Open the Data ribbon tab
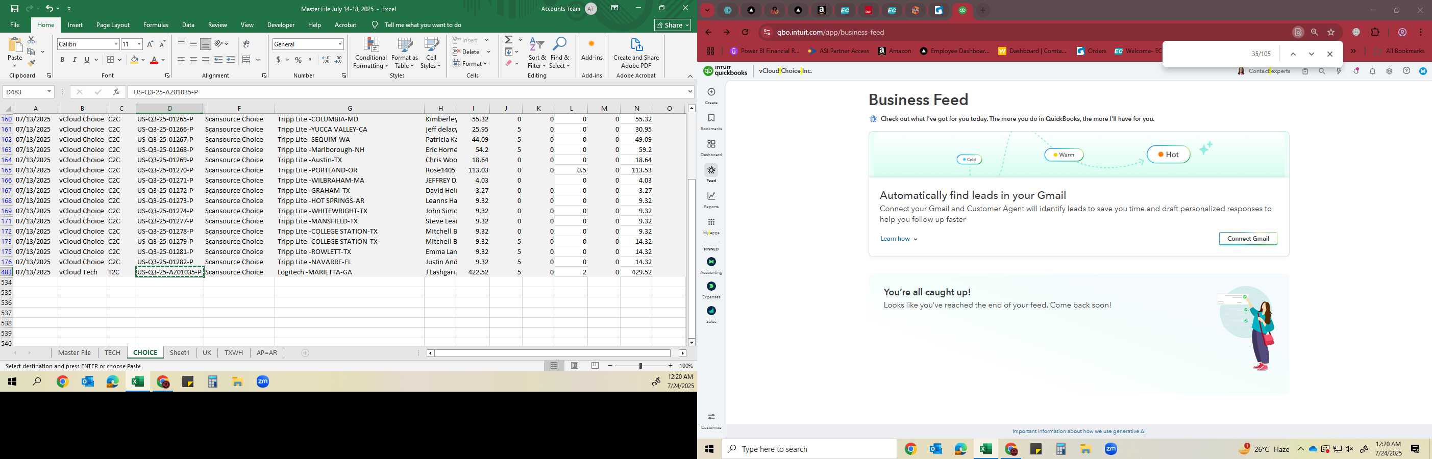Viewport: 1432px width, 459px height. (188, 25)
